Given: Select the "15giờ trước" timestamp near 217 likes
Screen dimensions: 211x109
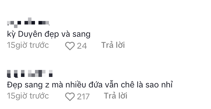Looking at the screenshot, I should 28,96.
